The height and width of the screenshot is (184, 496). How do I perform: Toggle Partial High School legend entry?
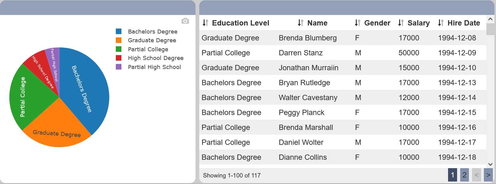pos(148,67)
